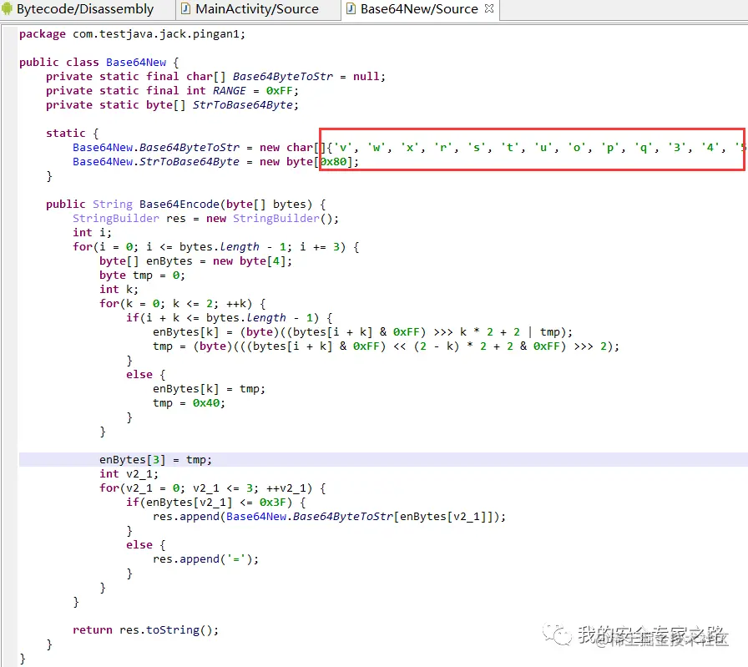Click the RANGE = 0xFF constant line
Viewport: 748px width, 667px height.
pyautogui.click(x=172, y=91)
